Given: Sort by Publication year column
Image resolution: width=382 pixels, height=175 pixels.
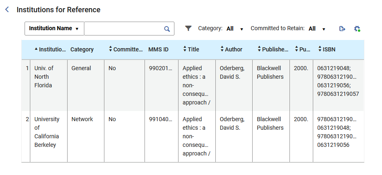Looking at the screenshot, I should click(x=296, y=49).
